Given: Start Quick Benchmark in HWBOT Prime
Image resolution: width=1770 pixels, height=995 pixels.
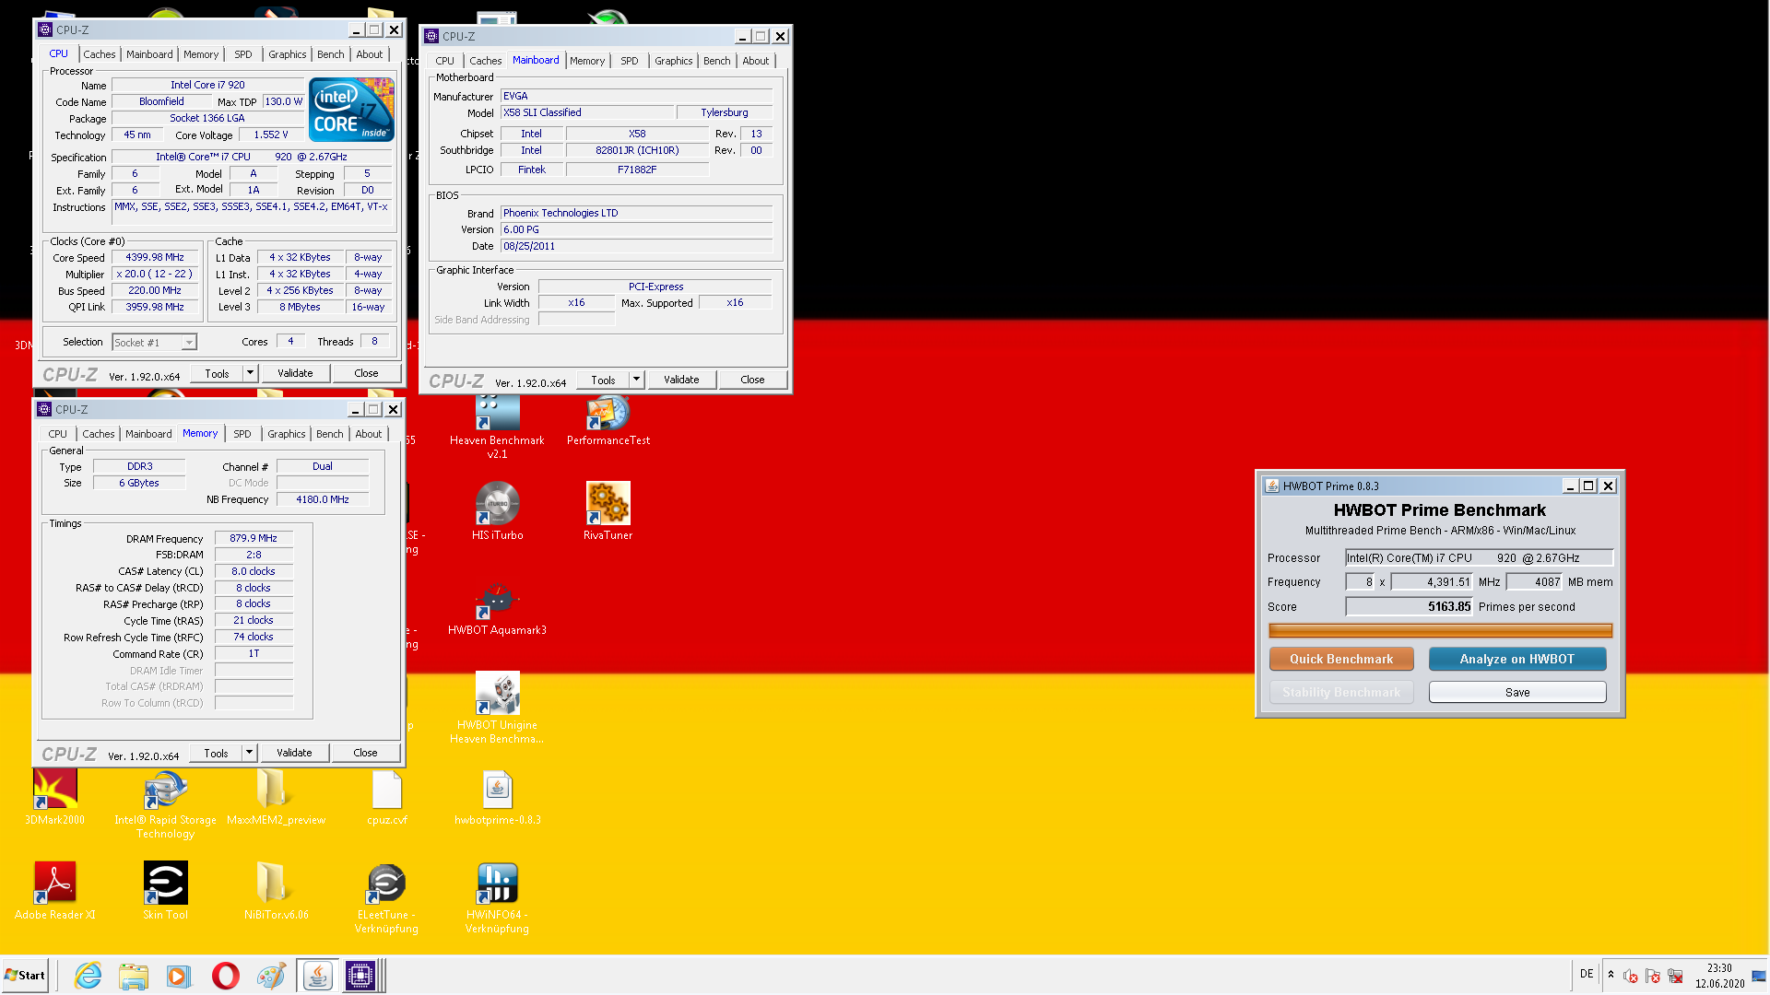Looking at the screenshot, I should [1341, 659].
